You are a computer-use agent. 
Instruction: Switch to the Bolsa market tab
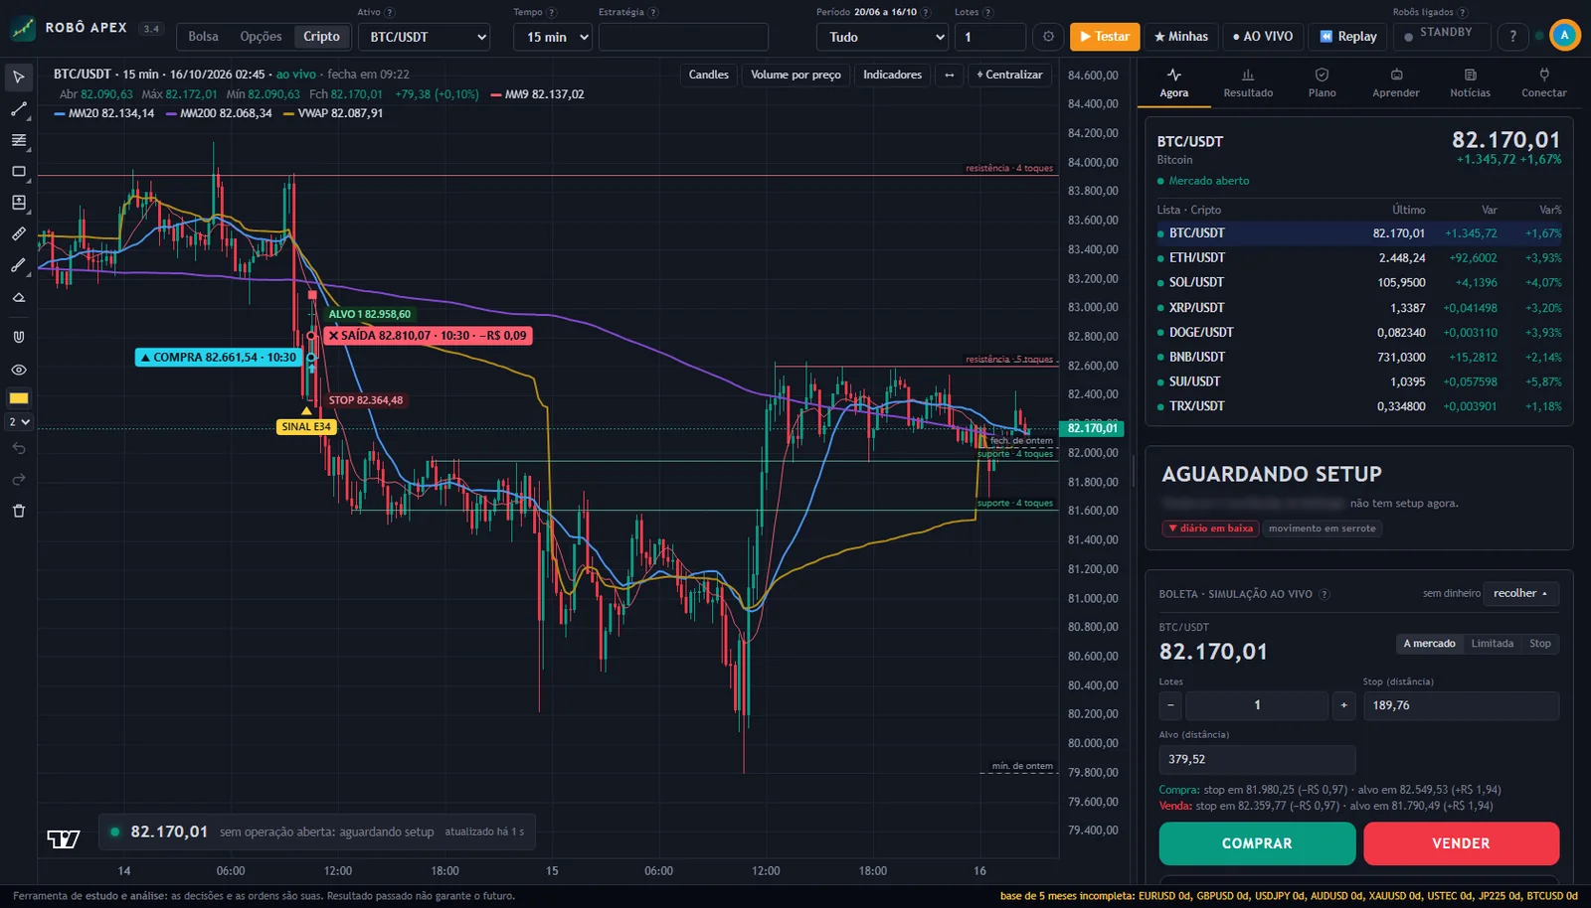click(x=203, y=37)
